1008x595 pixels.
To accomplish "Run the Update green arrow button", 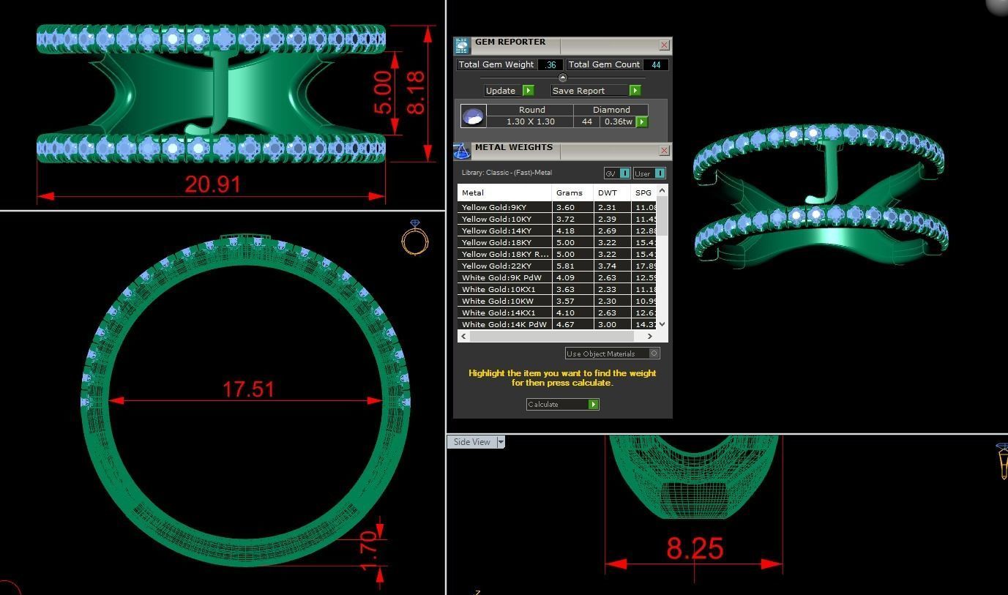I will (x=529, y=91).
